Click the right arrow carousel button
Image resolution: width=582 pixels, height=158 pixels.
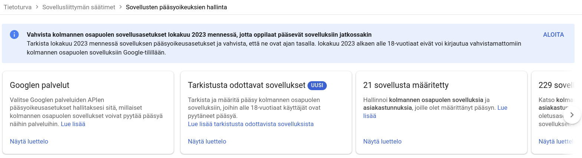coord(572,115)
